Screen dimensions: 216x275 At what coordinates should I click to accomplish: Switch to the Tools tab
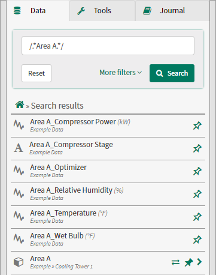102,11
